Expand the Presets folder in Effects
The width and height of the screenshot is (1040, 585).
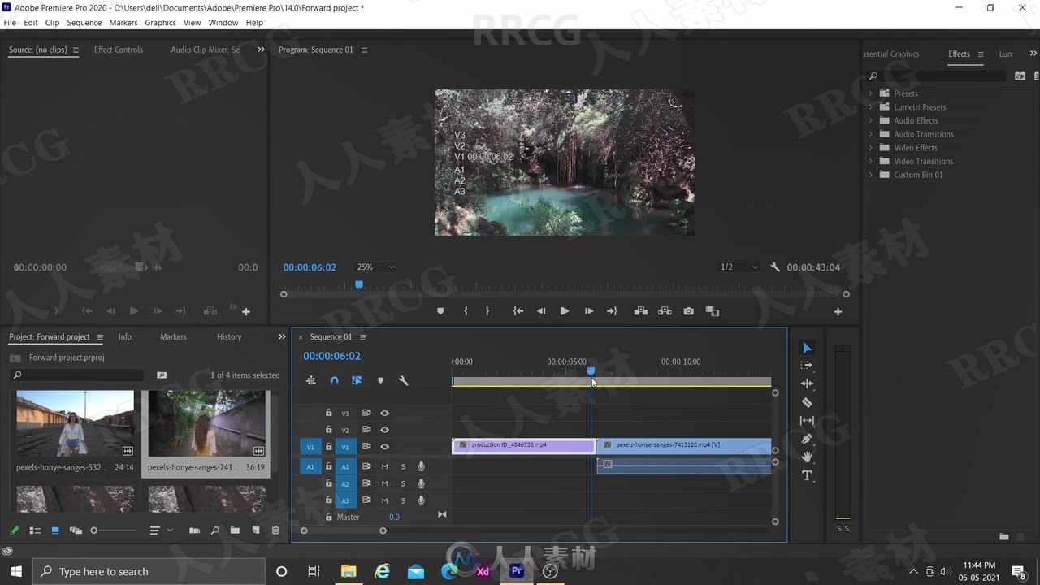pos(871,93)
